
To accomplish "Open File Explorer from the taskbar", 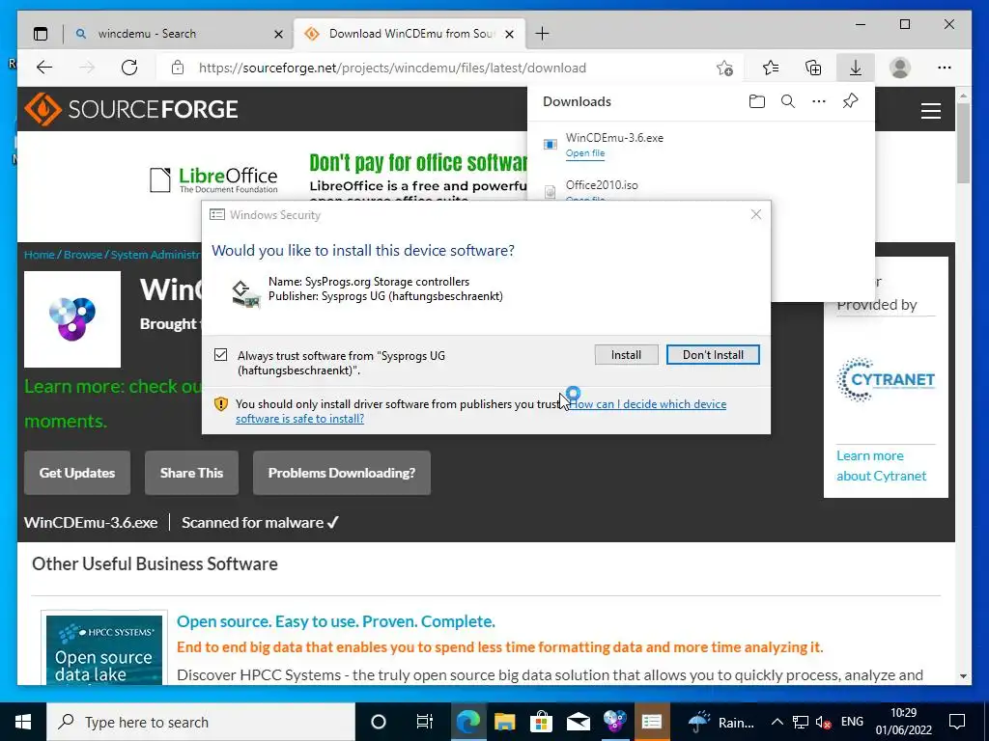I will pyautogui.click(x=504, y=722).
